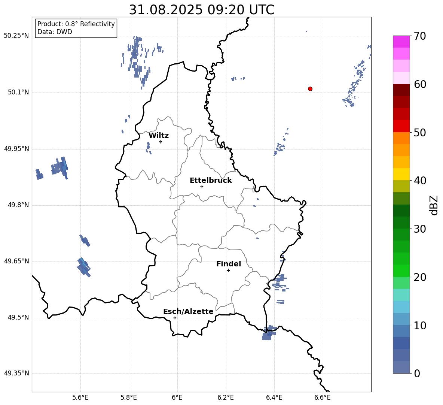Click the 49.95°N latitude label
Image resolution: width=443 pixels, height=405 pixels.
(16, 148)
